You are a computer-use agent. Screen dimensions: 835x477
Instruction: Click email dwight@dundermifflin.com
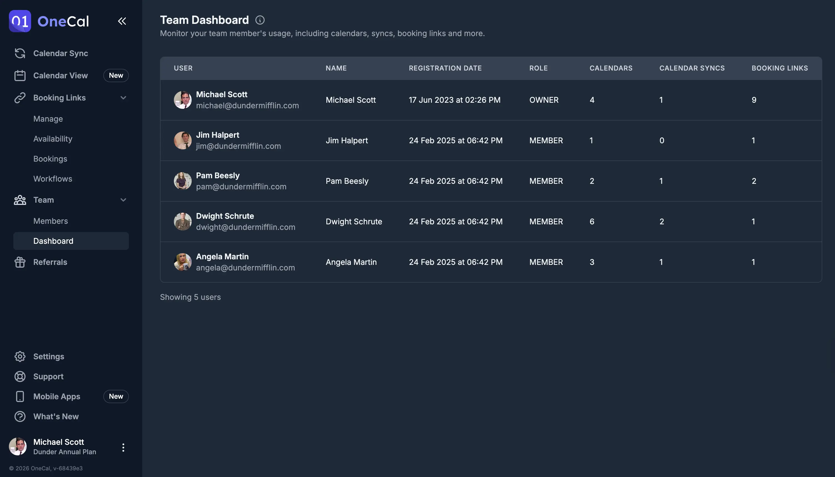click(246, 227)
